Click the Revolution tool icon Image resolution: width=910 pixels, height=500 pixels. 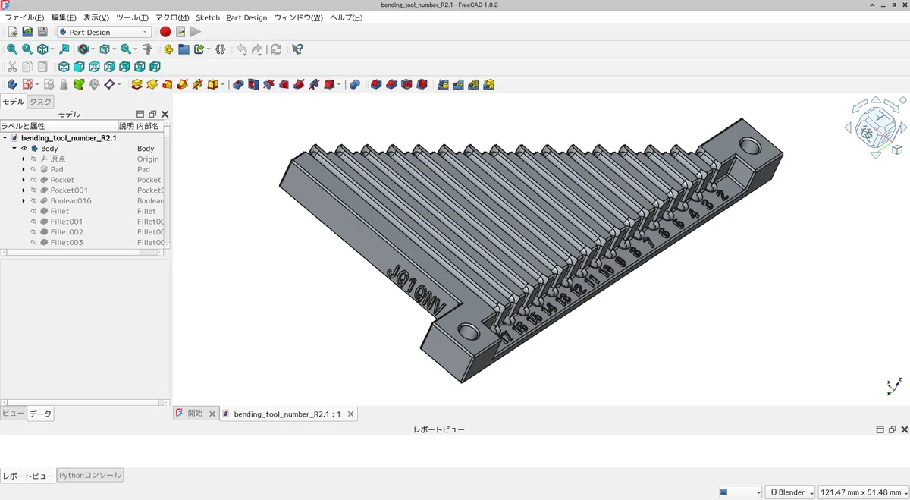(x=152, y=84)
